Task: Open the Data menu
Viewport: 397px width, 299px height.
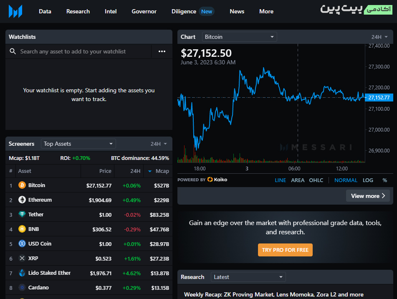Action: coord(45,11)
